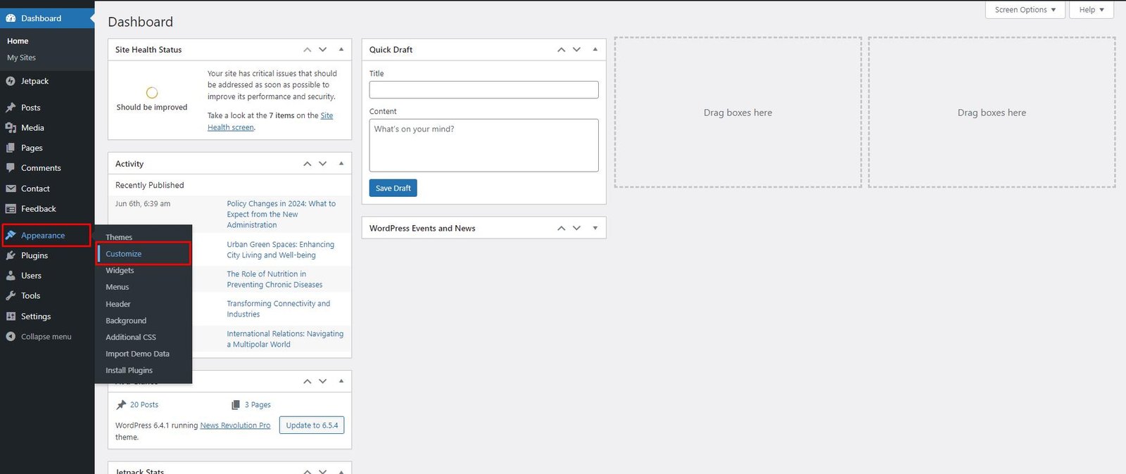View the 3 Pages link
1126x474 pixels.
pos(258,405)
